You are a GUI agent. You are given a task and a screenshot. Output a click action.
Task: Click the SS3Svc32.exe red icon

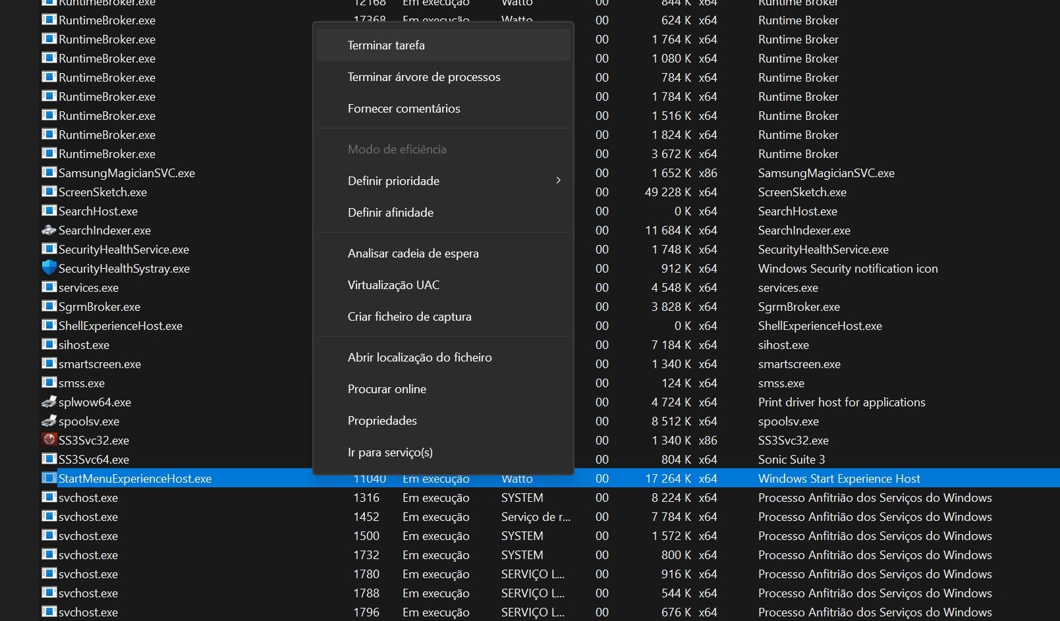point(49,440)
